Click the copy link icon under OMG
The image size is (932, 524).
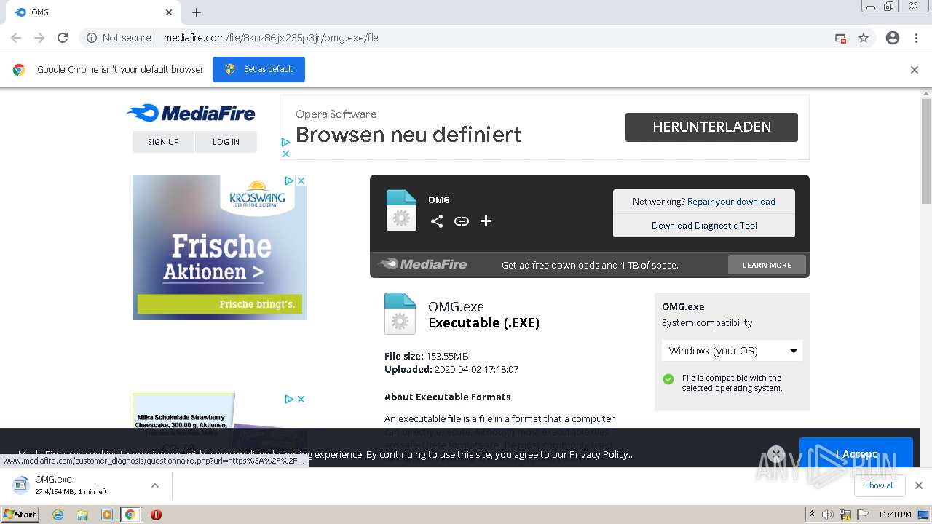(x=462, y=221)
